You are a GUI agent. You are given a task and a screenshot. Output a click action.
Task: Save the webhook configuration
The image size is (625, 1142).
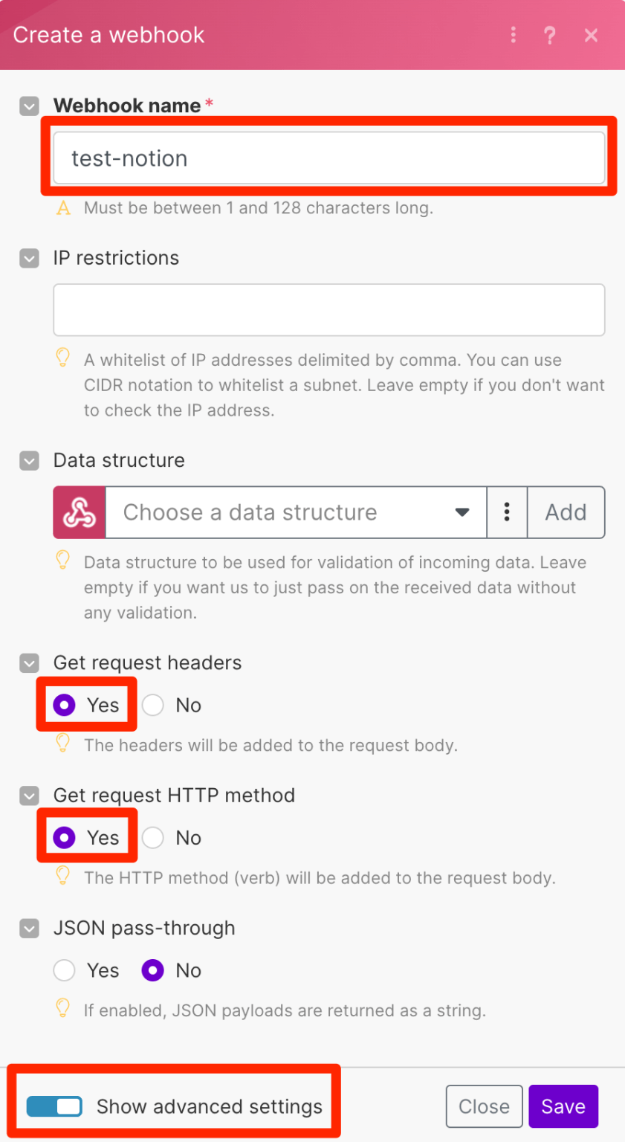click(563, 1106)
